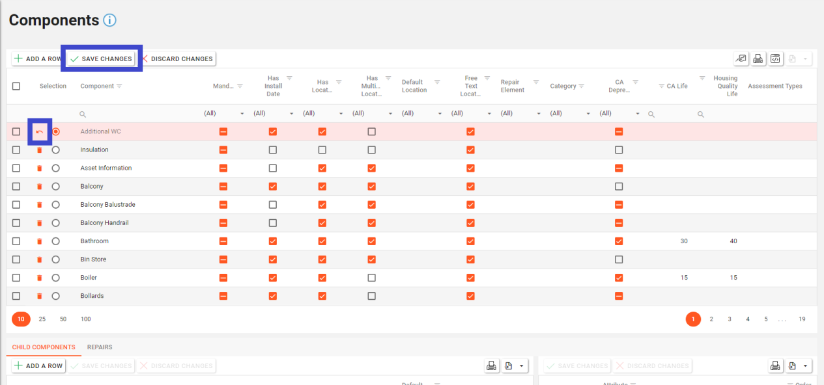The image size is (824, 385).
Task: Click the trash icon for Boiler row
Action: tap(39, 278)
